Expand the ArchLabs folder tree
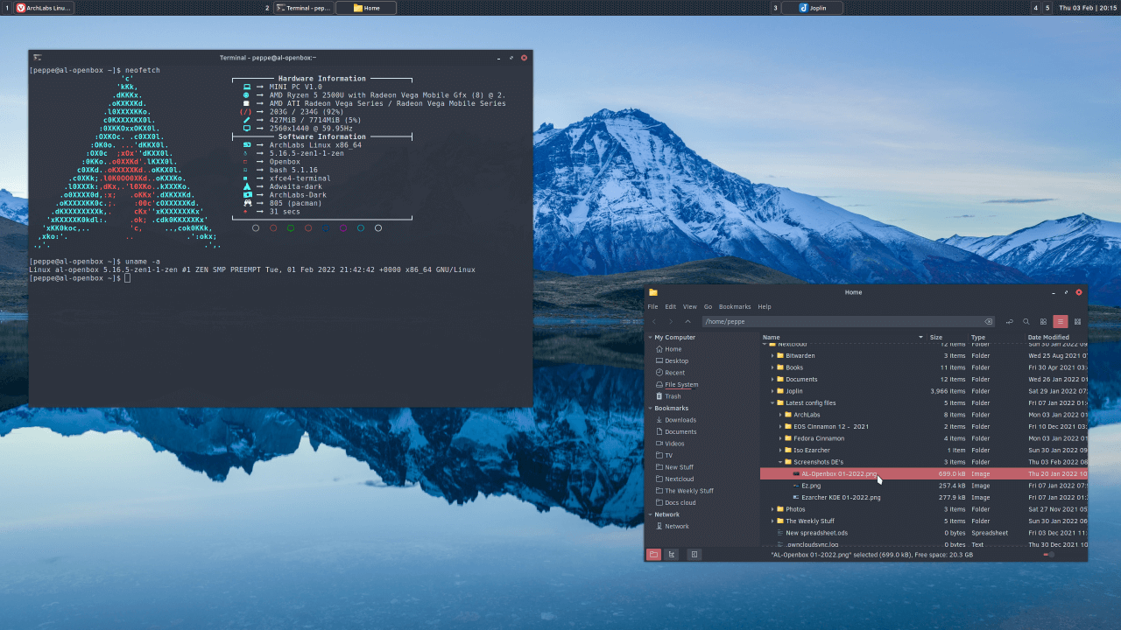 pos(780,415)
